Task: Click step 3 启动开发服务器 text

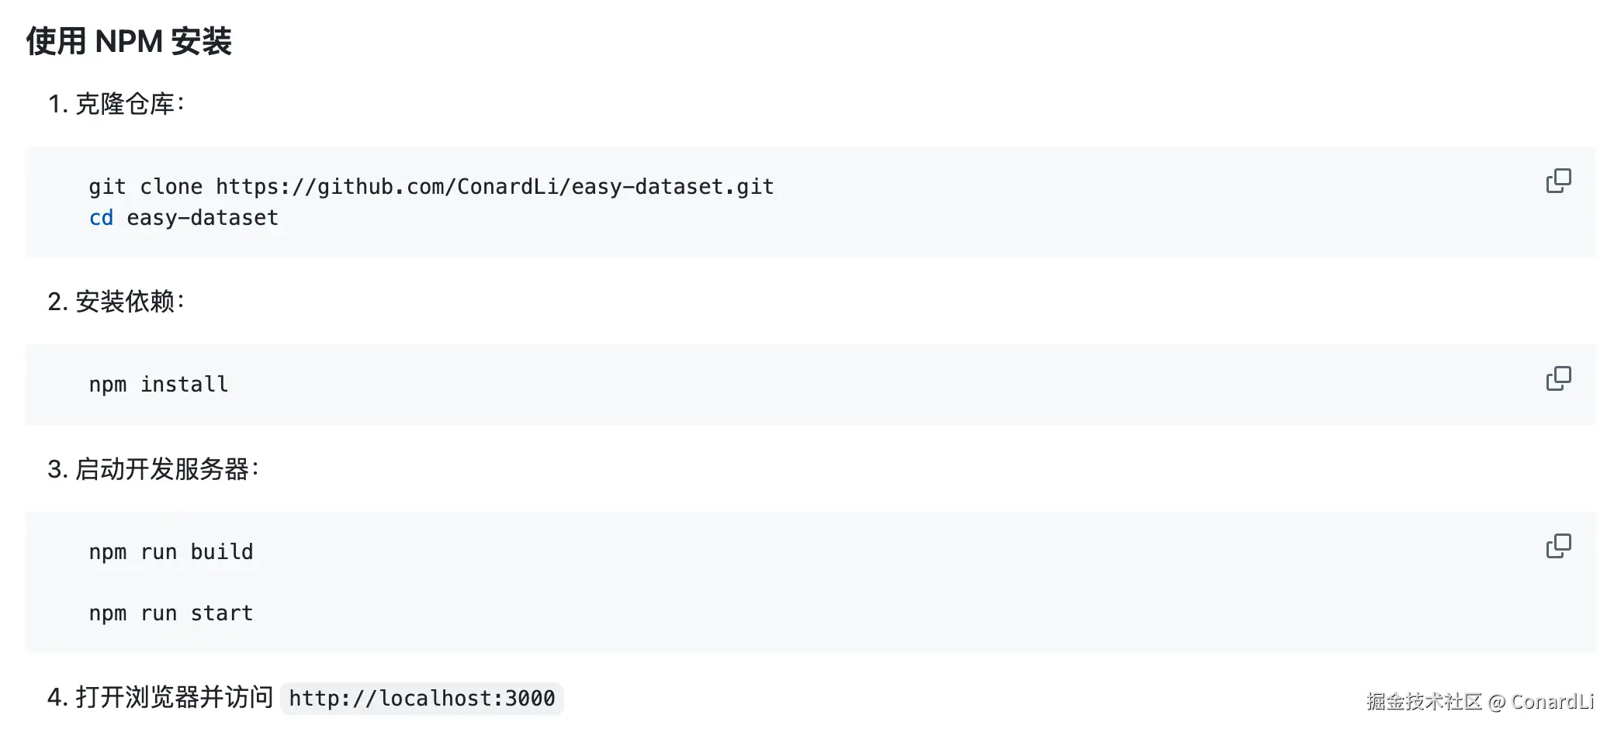Action: pyautogui.click(x=161, y=469)
